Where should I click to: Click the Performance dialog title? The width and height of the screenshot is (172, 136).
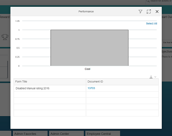click(86, 12)
